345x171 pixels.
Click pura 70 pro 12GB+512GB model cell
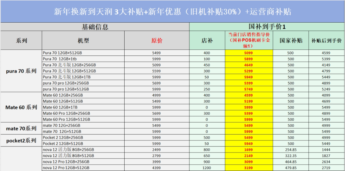83,89
